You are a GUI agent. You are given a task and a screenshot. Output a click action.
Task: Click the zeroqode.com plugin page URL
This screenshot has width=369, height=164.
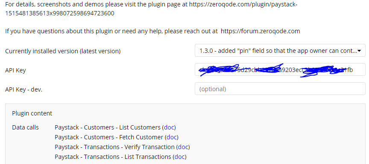pyautogui.click(x=243, y=4)
